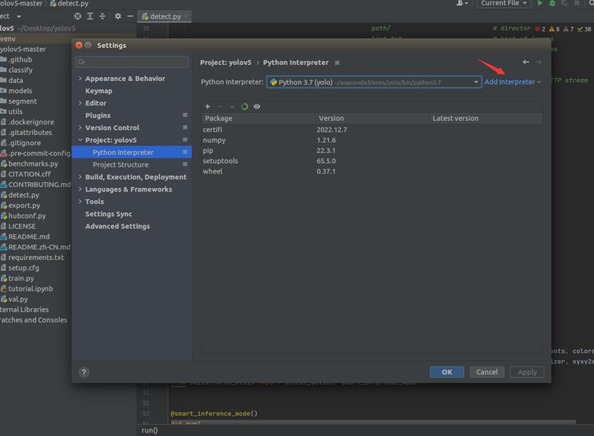
Task: Open train.py in the project tree
Action: tap(21, 278)
